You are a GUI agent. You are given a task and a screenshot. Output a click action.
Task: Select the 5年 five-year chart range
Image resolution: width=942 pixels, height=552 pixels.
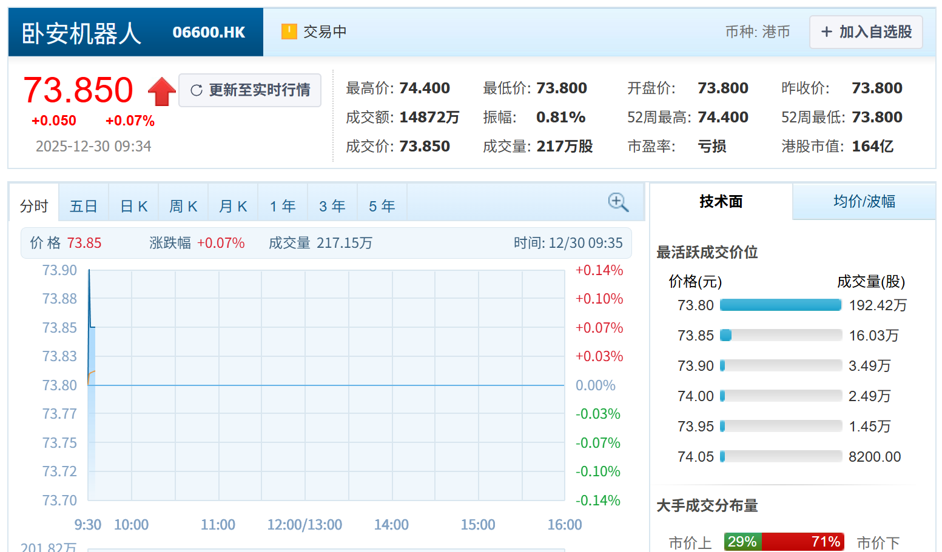click(x=382, y=205)
